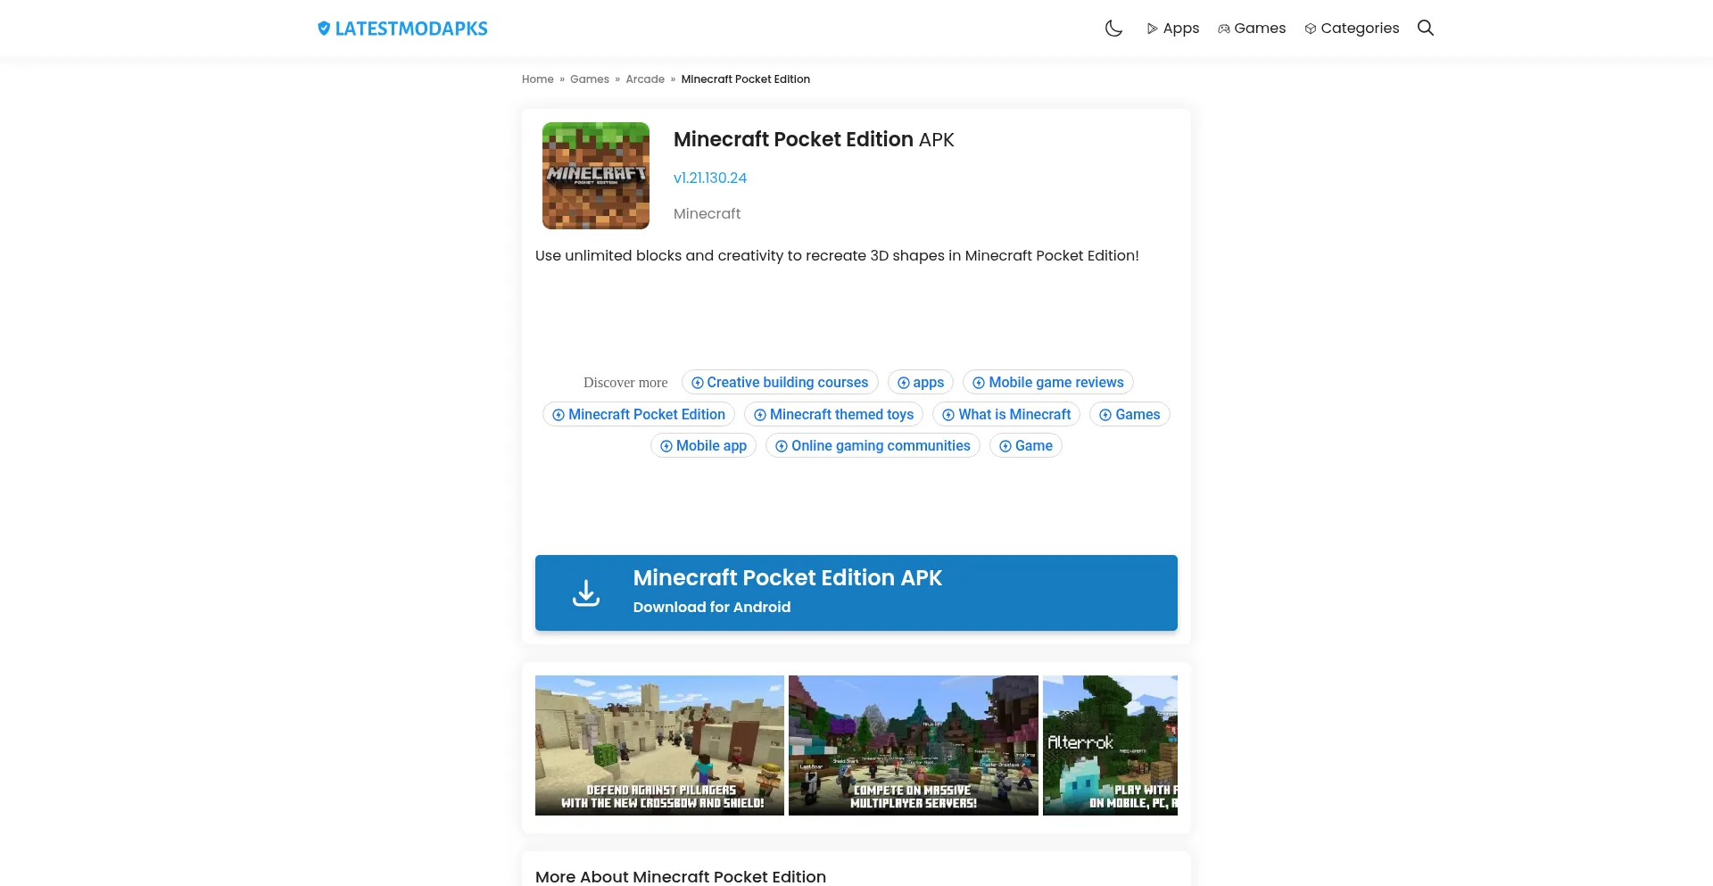Screen dimensions: 1713x886
Task: Open the multiplayer servers screenshot
Action: pos(914,745)
